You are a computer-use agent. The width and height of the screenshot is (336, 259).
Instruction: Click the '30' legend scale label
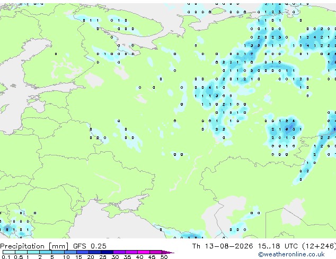(x=116, y=257)
